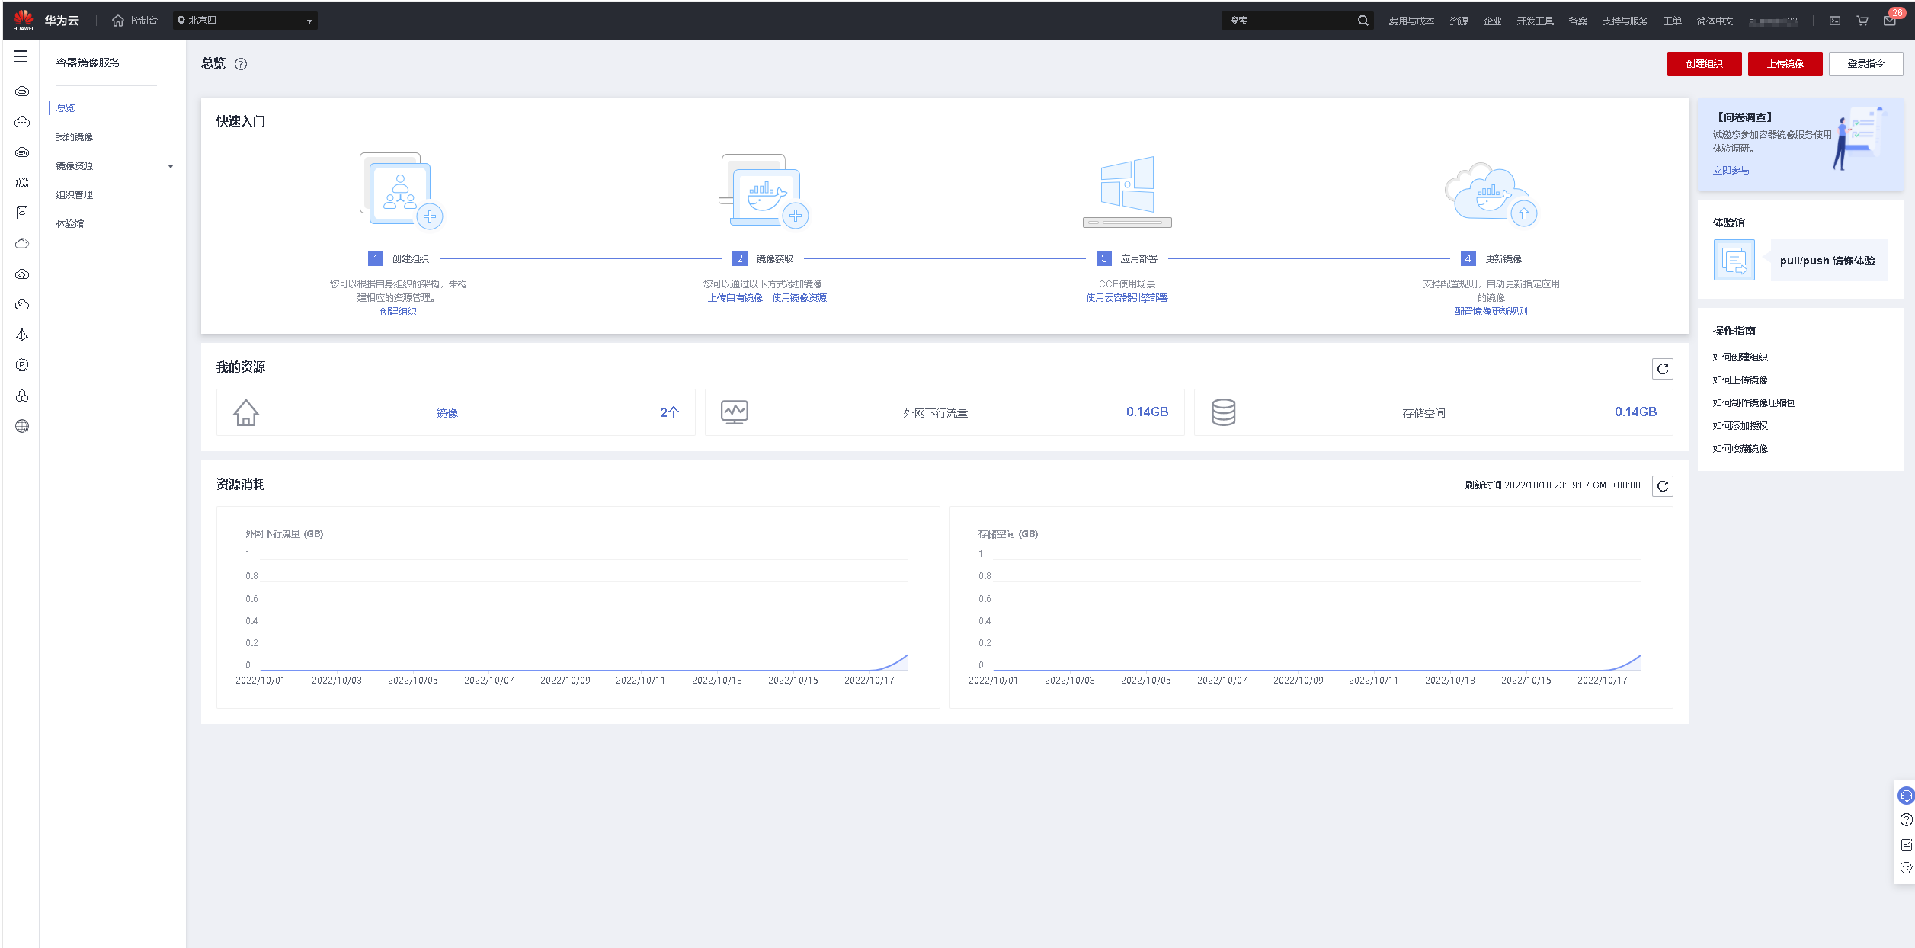
Task: Click the globe icon in left rail
Action: [x=22, y=426]
